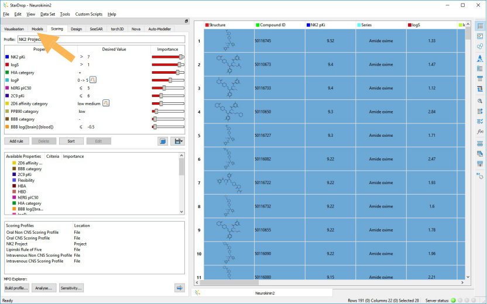Open the save profile dropdown button

(x=178, y=141)
